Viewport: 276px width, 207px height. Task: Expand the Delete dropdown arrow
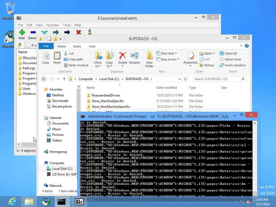pos(123,66)
